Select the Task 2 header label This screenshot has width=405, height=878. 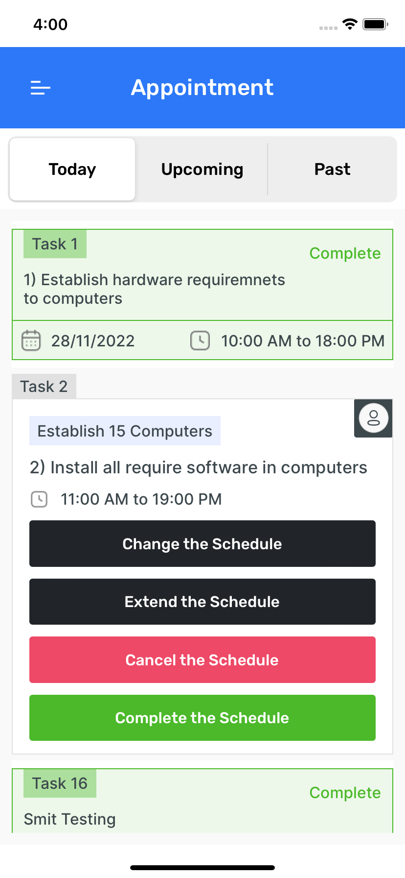click(x=44, y=387)
